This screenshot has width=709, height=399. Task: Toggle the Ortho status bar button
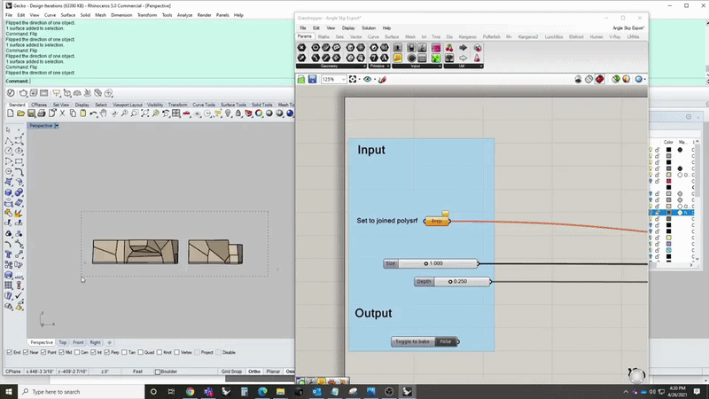tap(254, 372)
